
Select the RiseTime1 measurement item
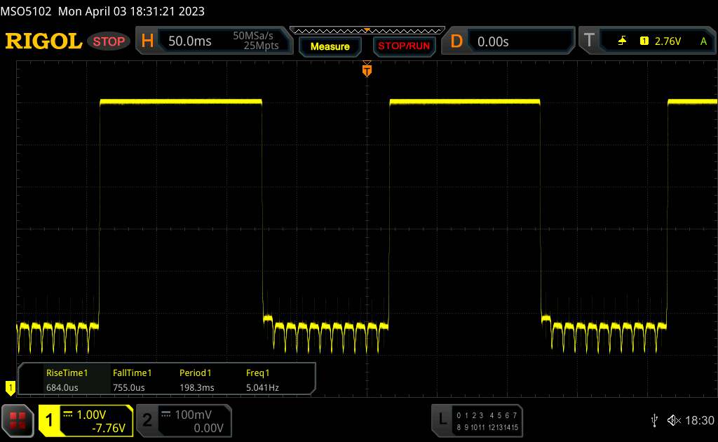click(67, 380)
